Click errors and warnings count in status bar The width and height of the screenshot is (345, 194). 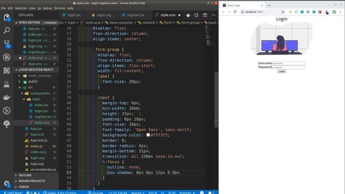pyautogui.click(x=33, y=192)
